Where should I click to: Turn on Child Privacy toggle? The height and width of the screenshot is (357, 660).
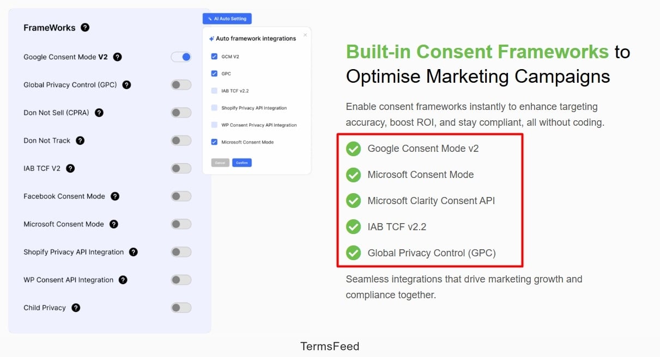pos(181,307)
